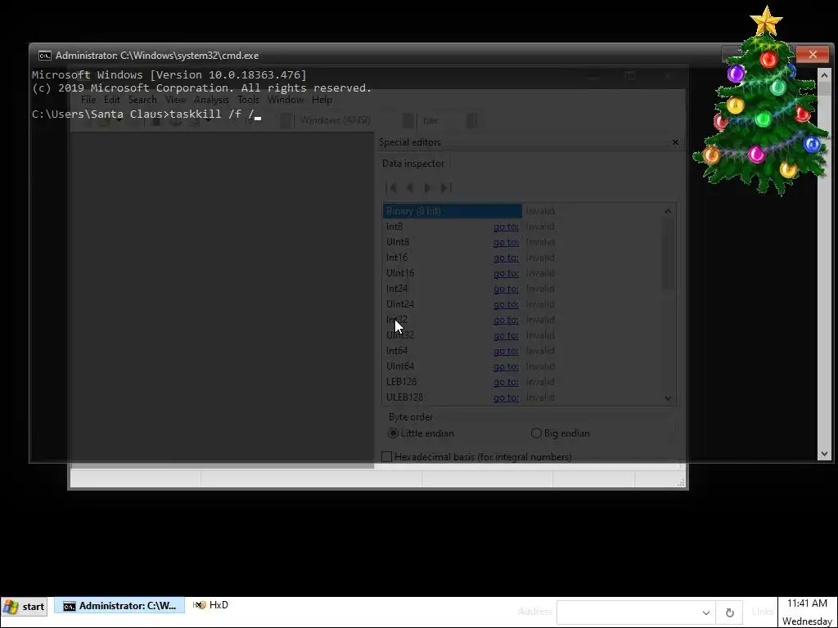
Task: Switch to Administrator cmd taskbar button
Action: click(119, 606)
